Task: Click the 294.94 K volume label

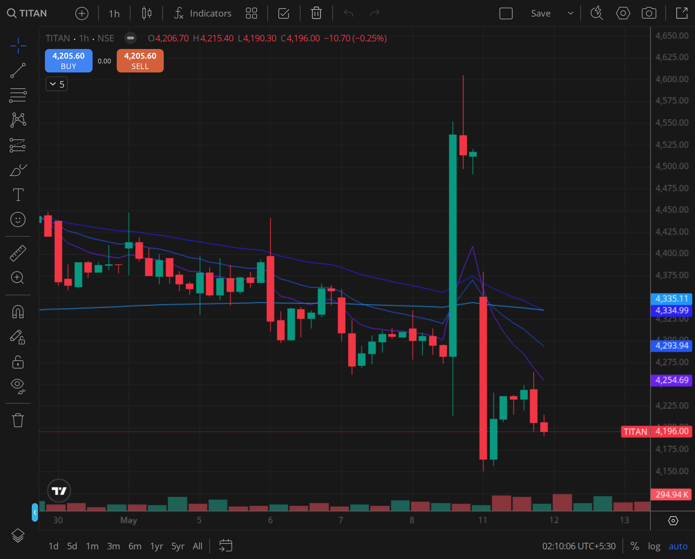Action: (672, 495)
